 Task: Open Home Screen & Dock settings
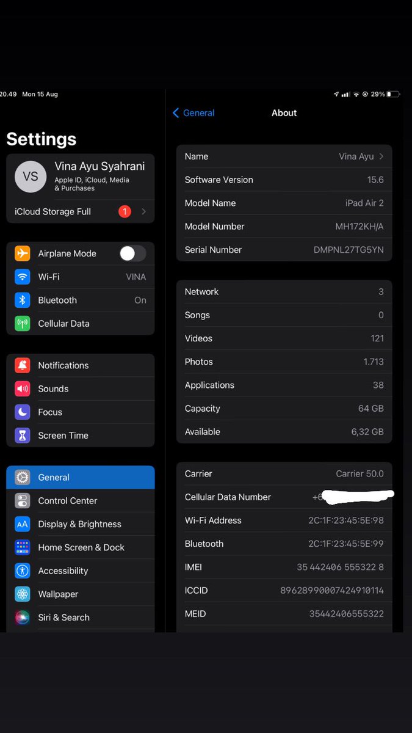pyautogui.click(x=81, y=547)
